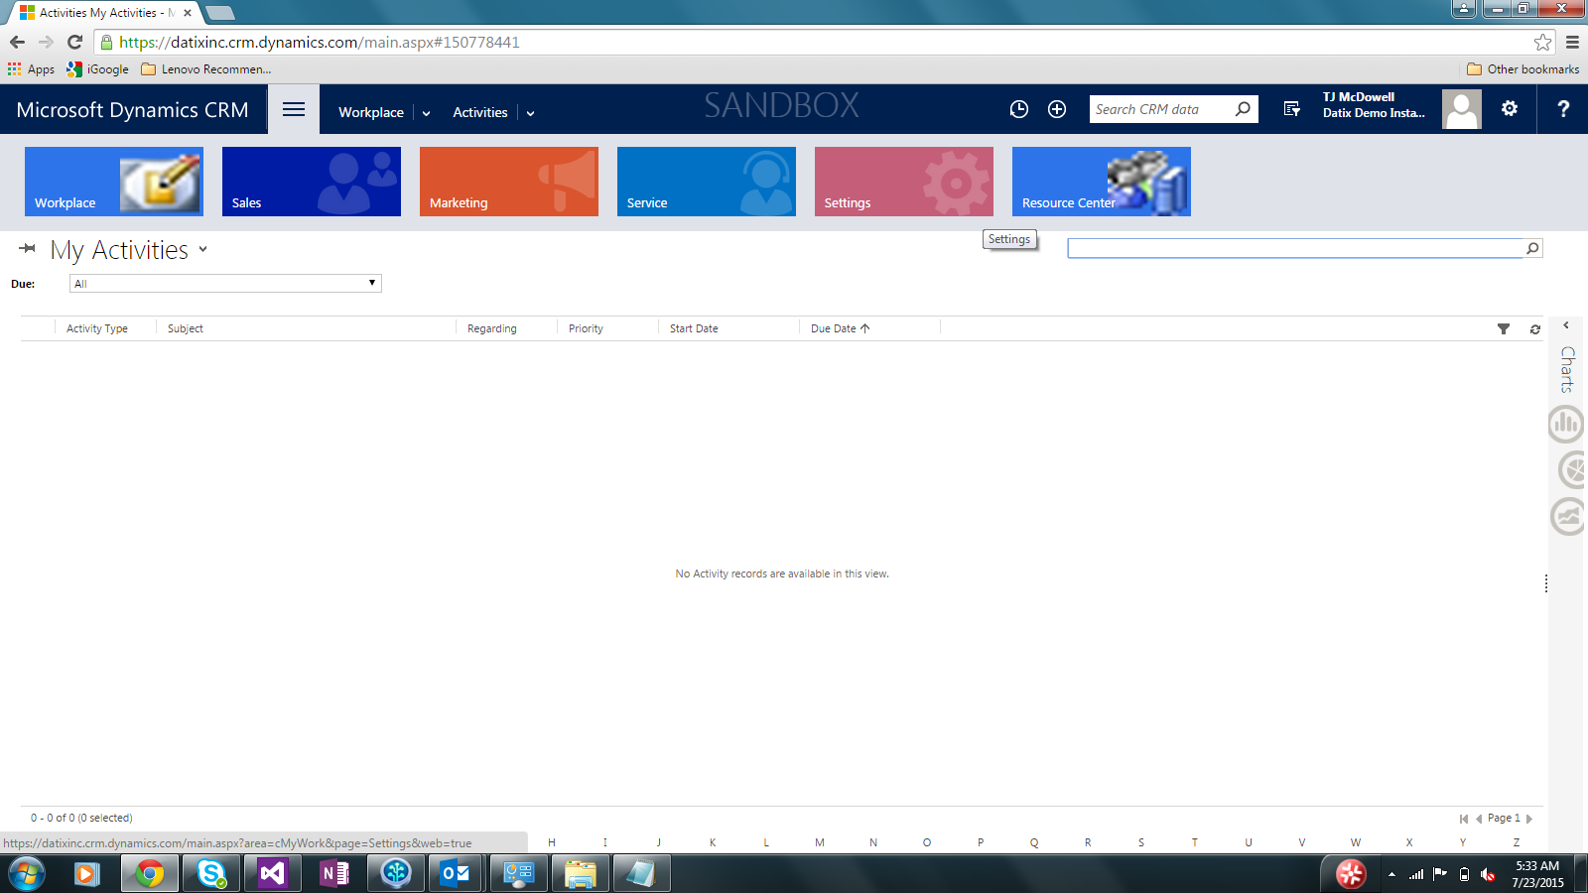Open Recently Viewed clock icon

point(1019,109)
